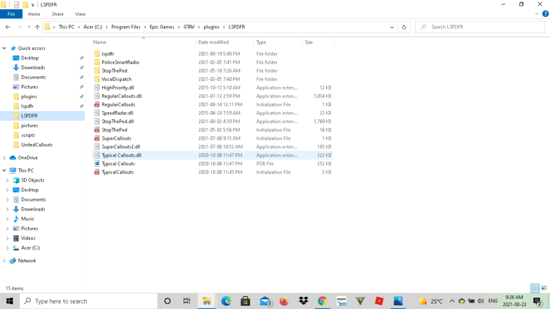550x309 pixels.
Task: Click the Properties quick access toolbar icon
Action: [x=16, y=4]
